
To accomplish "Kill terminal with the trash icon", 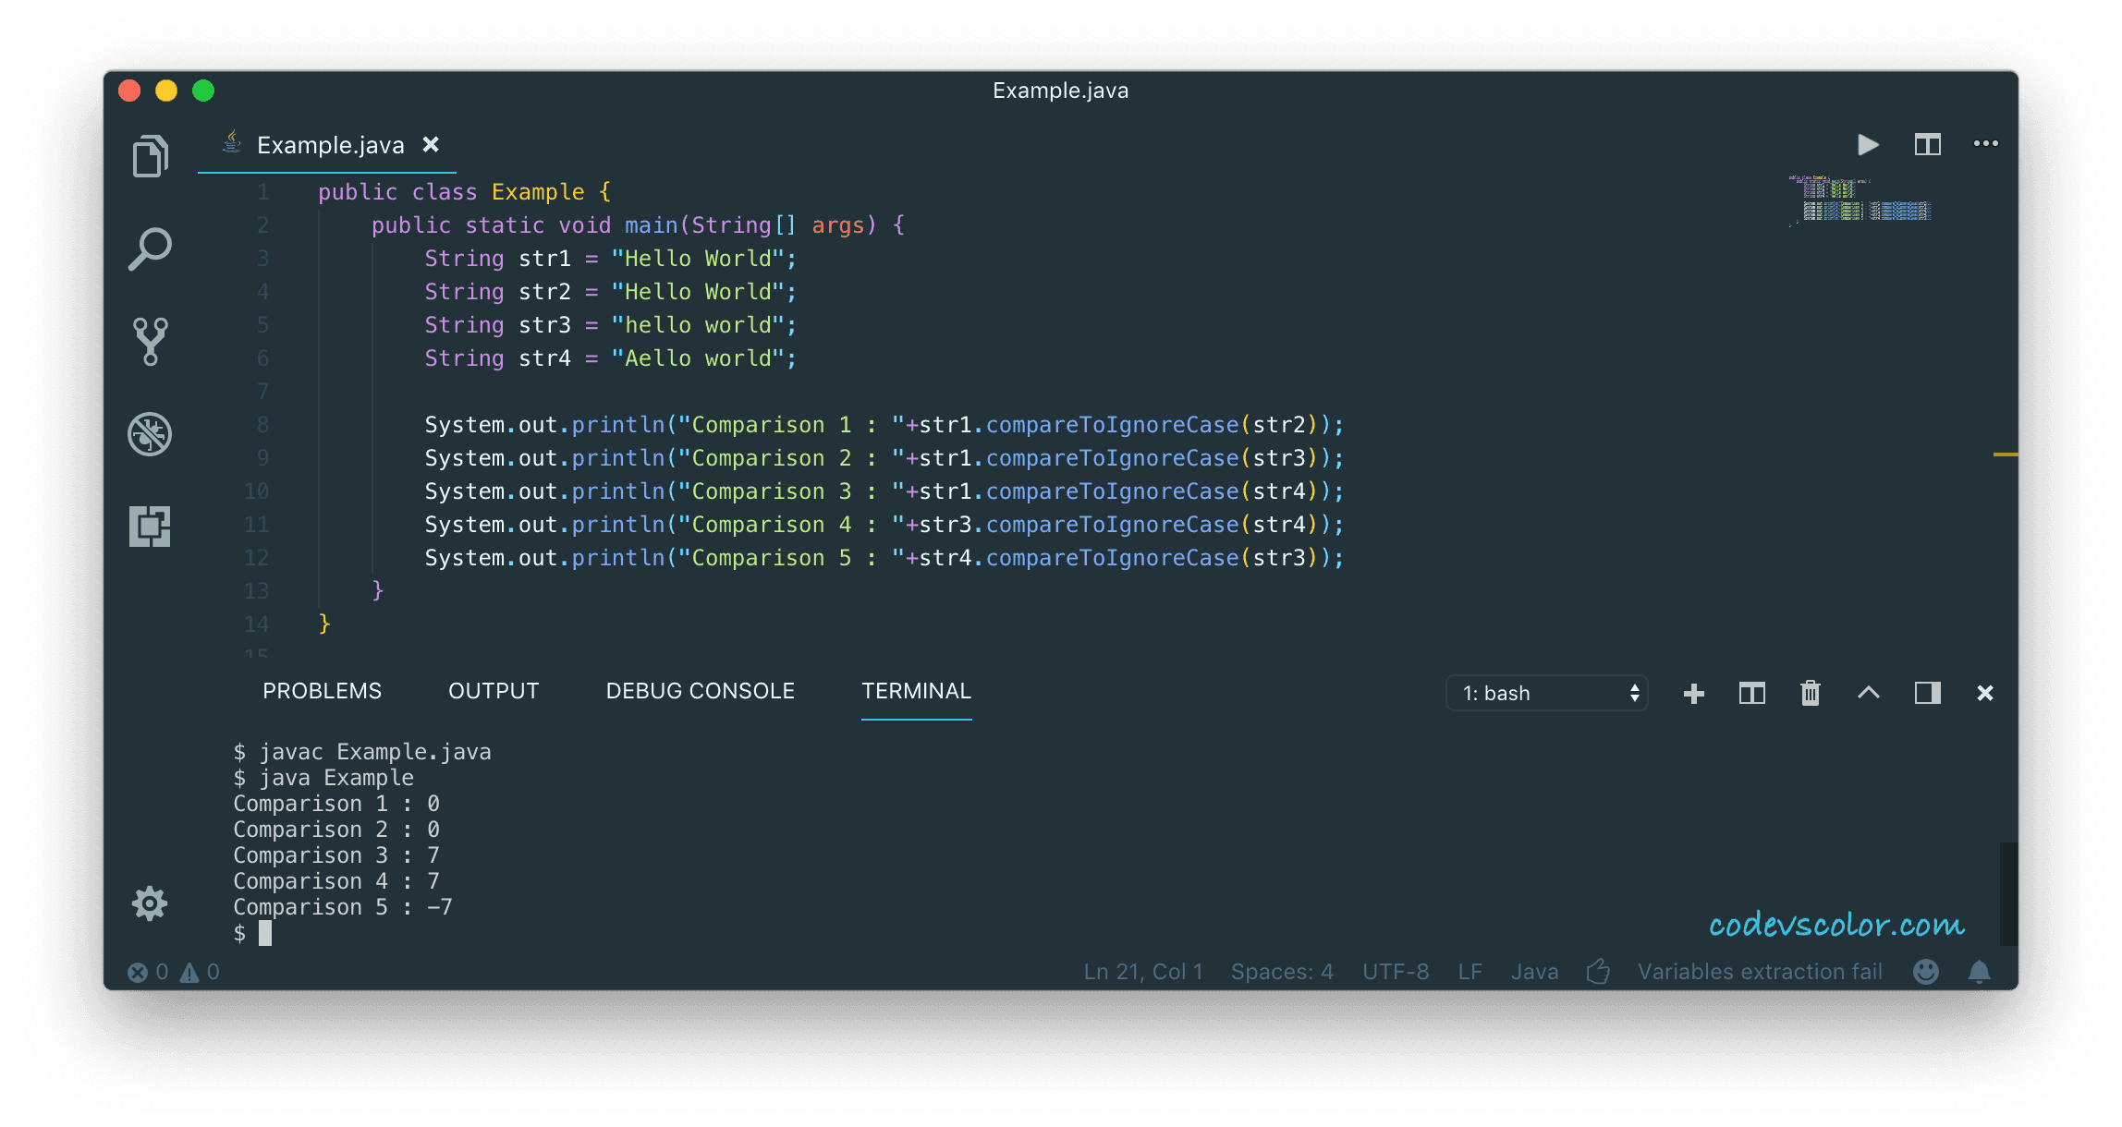I will (1810, 693).
